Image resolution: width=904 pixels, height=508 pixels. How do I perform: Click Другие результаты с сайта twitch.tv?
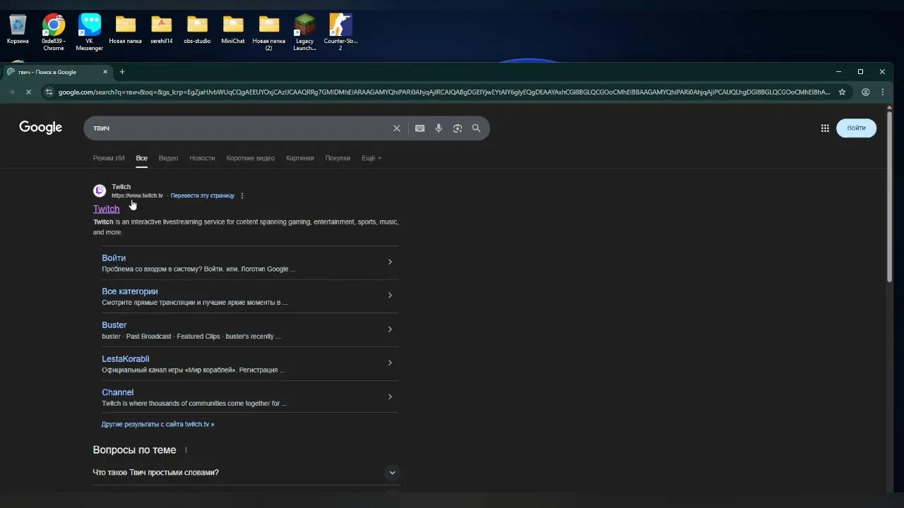(x=157, y=425)
